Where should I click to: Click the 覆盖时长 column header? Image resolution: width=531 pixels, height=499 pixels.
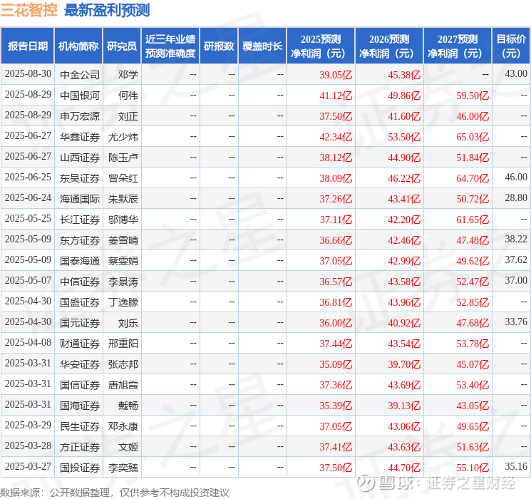[262, 46]
